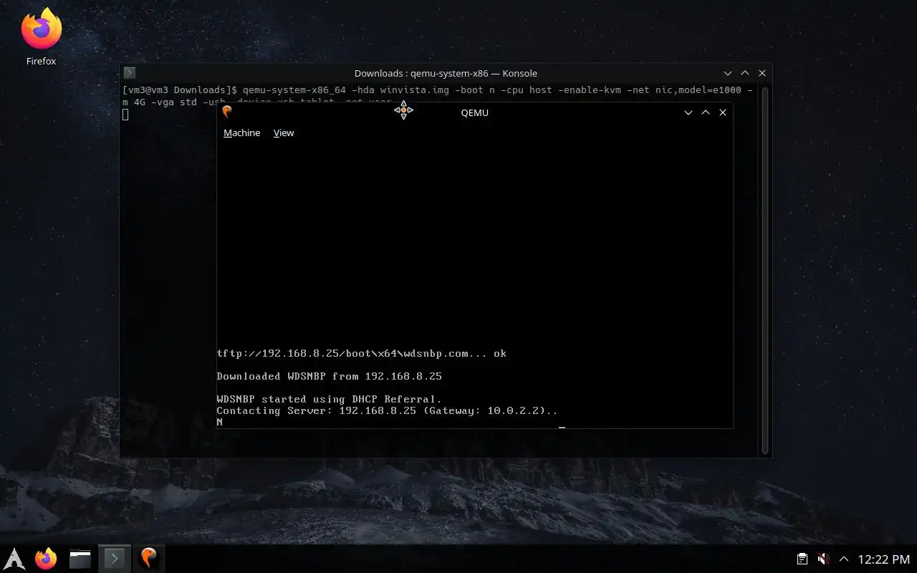Click the 'Contacting Server: 192.168.8.25' line
The width and height of the screenshot is (917, 573).
click(387, 410)
